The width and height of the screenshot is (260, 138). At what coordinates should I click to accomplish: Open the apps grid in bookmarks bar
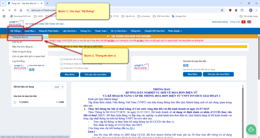[4, 16]
